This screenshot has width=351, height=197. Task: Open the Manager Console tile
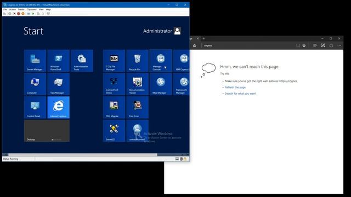(x=161, y=61)
